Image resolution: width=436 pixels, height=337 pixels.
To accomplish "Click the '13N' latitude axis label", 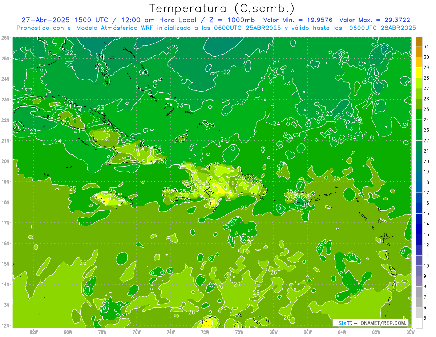I will pos(5,305).
